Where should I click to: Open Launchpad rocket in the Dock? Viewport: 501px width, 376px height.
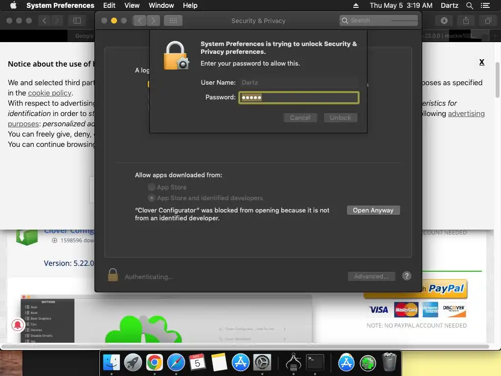point(133,363)
